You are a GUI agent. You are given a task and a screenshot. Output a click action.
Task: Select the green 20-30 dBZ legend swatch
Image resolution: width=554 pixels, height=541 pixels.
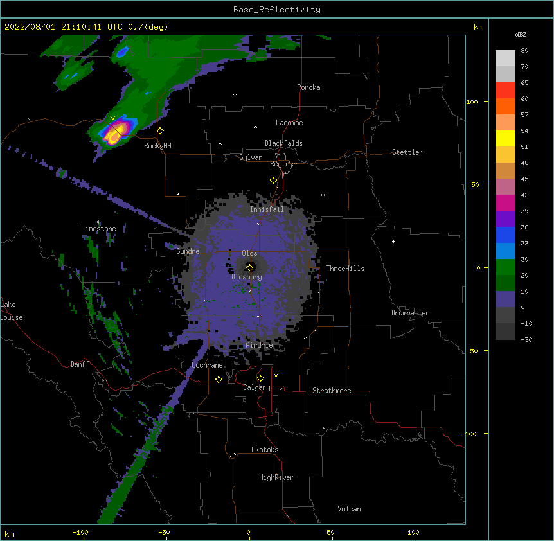point(505,267)
